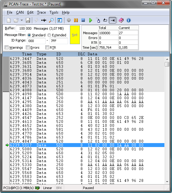Screen dimensions: 172x193
Task: Open the CAN menu
Action: click(20, 12)
